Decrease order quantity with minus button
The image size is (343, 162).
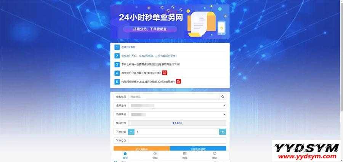point(131,132)
